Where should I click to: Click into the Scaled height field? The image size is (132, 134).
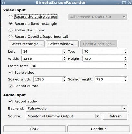tap(109, 79)
